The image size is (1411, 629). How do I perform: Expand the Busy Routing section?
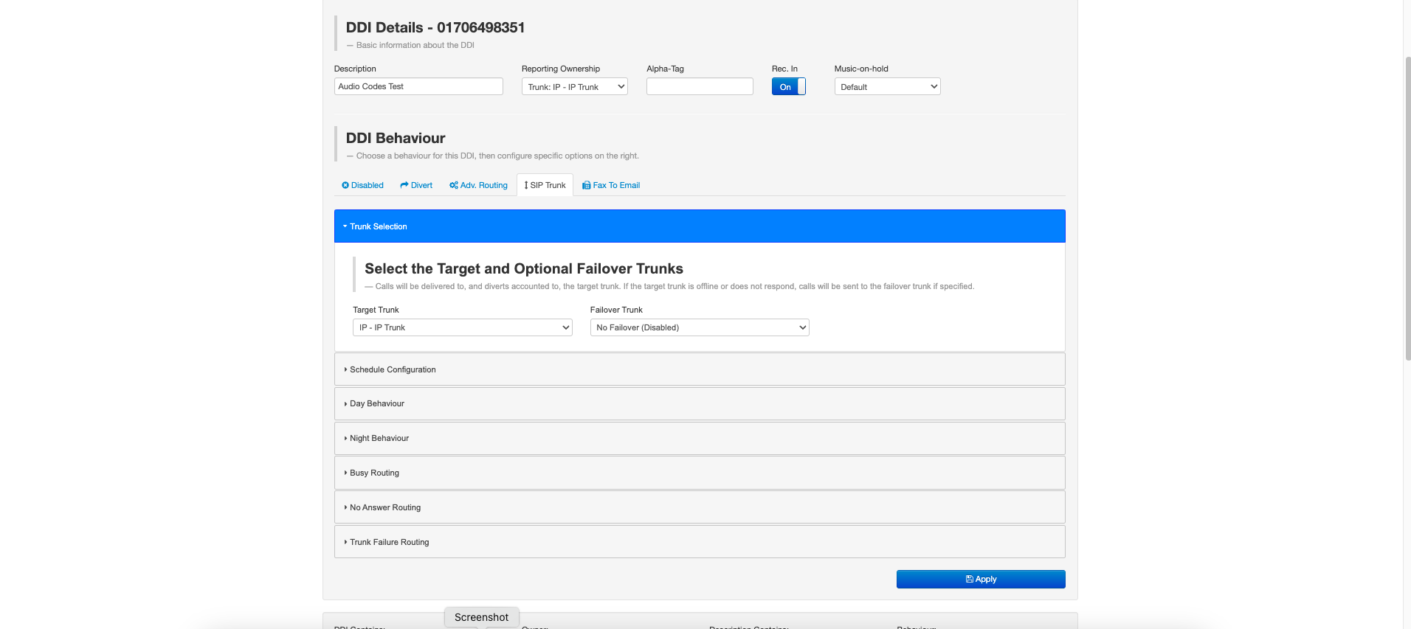coord(374,473)
